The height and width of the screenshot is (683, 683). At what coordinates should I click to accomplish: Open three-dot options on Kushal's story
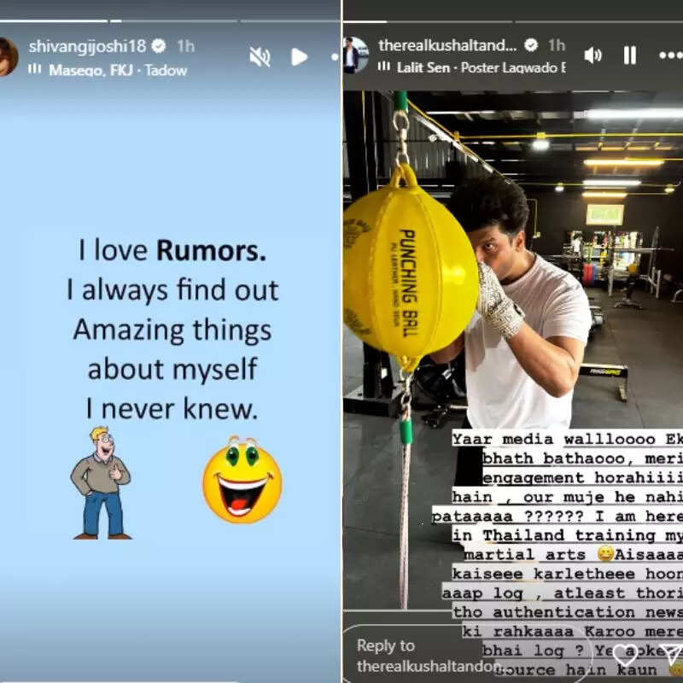pos(671,55)
